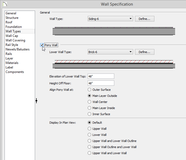Click the panel splitter handle
Image resolution: width=186 pixels, height=160 pixels.
click(36, 101)
